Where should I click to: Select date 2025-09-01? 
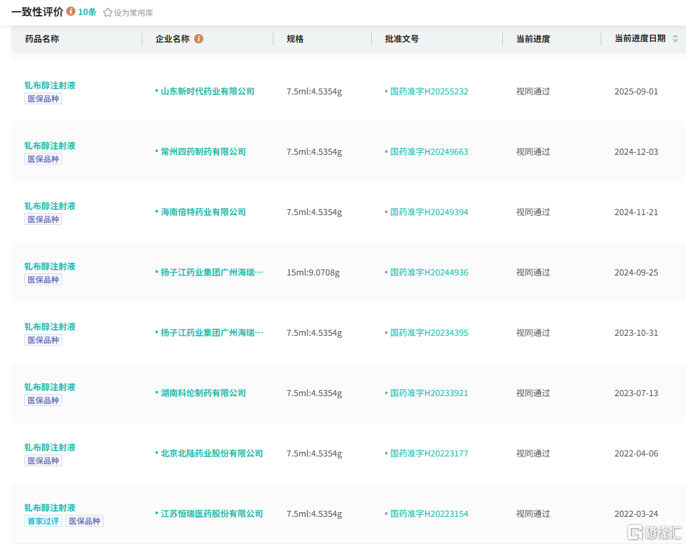[x=636, y=91]
